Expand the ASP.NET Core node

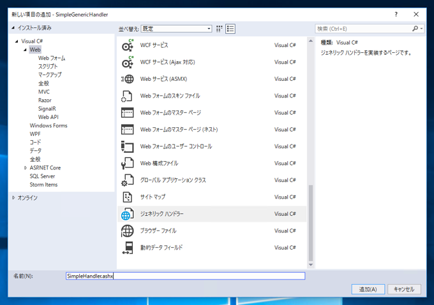tap(26, 168)
